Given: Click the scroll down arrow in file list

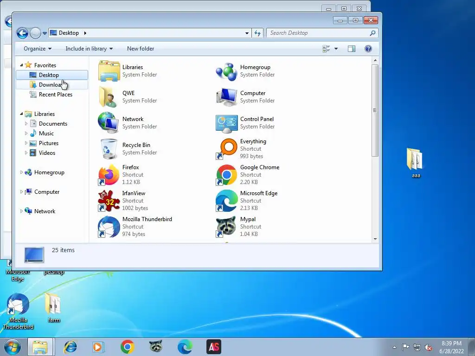Looking at the screenshot, I should click(x=375, y=239).
